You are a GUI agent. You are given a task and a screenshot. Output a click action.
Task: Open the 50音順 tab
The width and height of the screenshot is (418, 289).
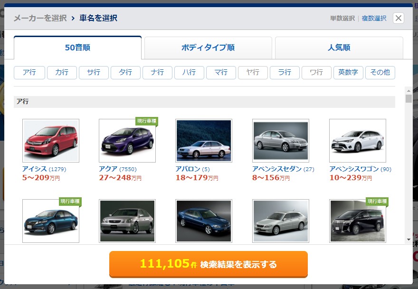point(77,48)
